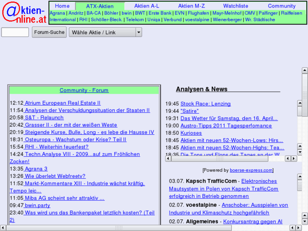Open thread Miba AG scheint sehr attraktiv

click(64, 198)
